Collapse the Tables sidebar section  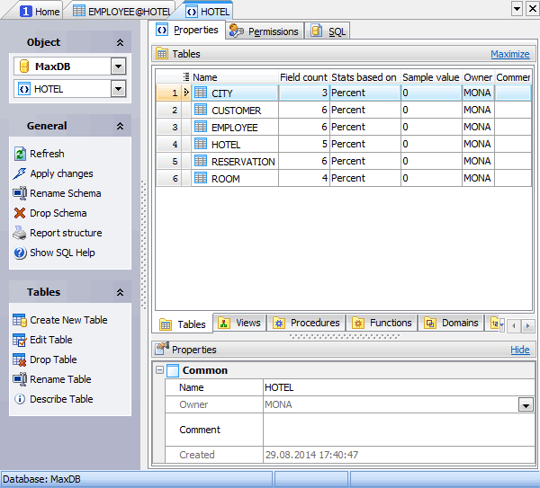click(x=120, y=292)
